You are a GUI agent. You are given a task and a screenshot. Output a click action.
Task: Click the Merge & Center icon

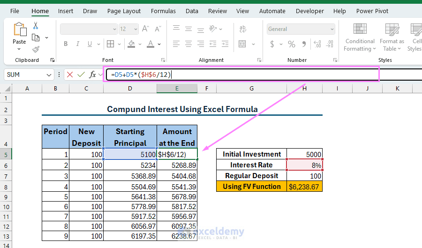pos(242,44)
